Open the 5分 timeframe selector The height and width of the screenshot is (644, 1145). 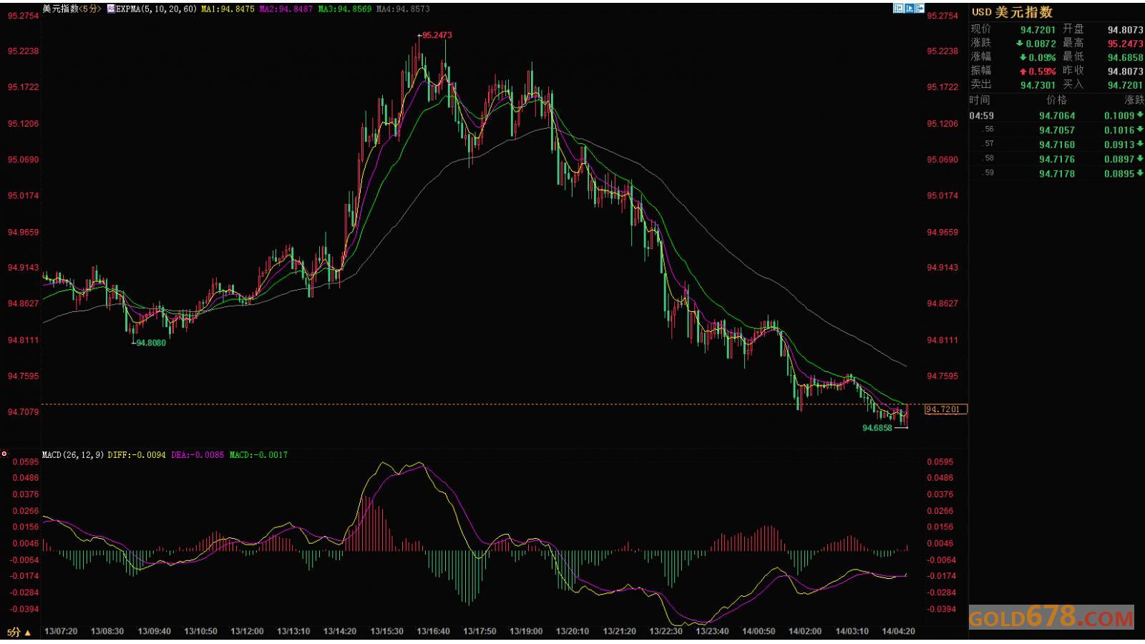[19, 632]
